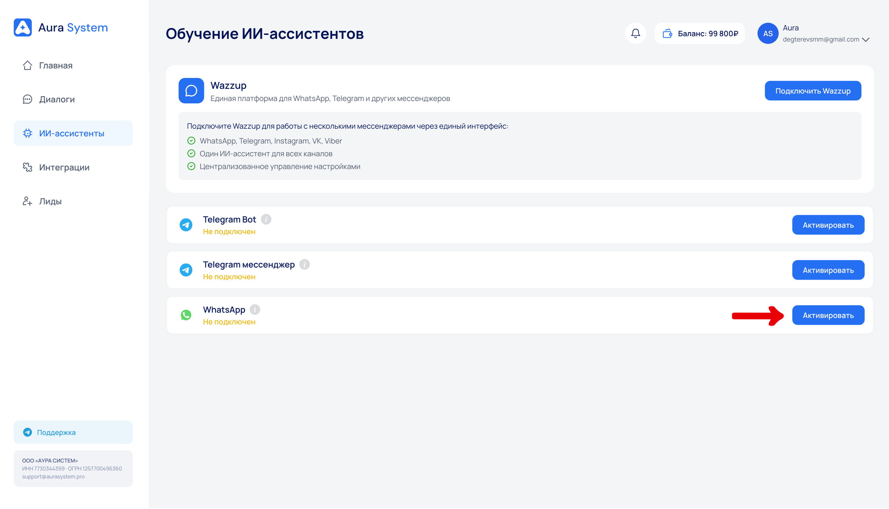This screenshot has width=889, height=509.
Task: Activate the Telegram Bot channel
Action: click(x=828, y=225)
